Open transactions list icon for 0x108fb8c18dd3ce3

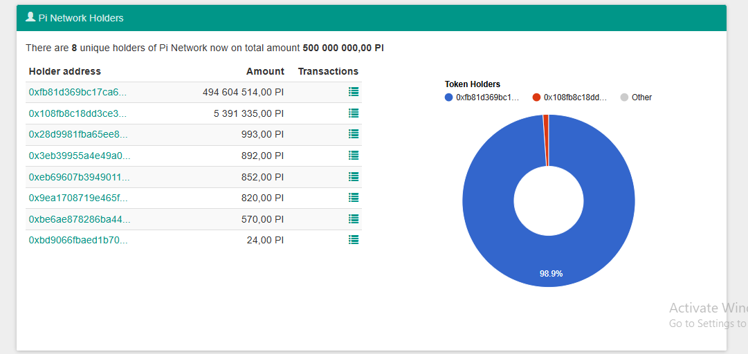point(354,113)
